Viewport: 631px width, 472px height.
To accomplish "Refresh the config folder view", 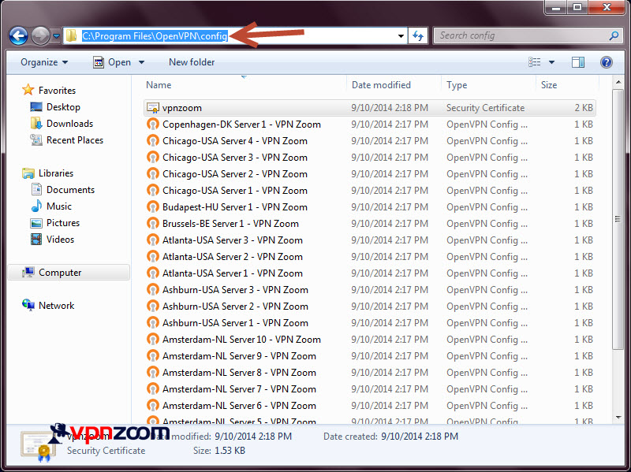I will pyautogui.click(x=418, y=35).
